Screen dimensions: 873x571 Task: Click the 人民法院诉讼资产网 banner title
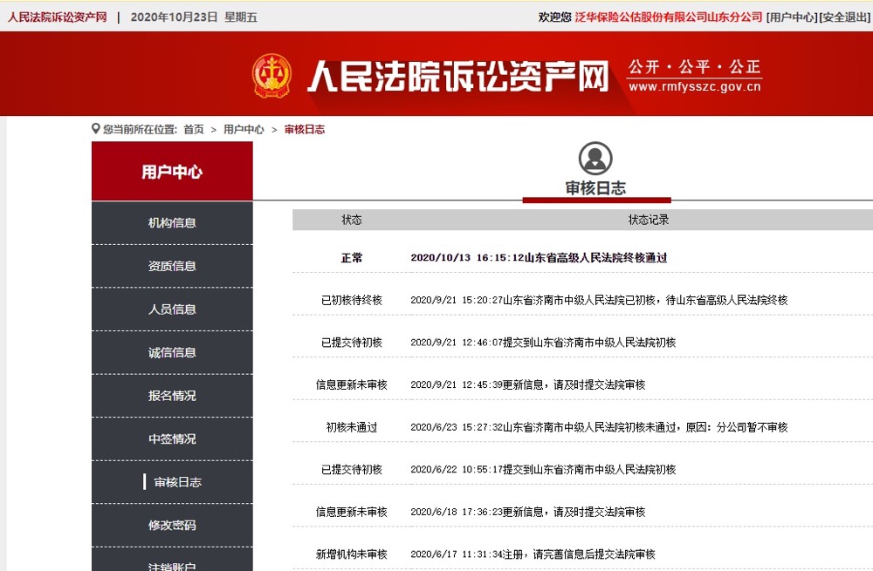[458, 76]
